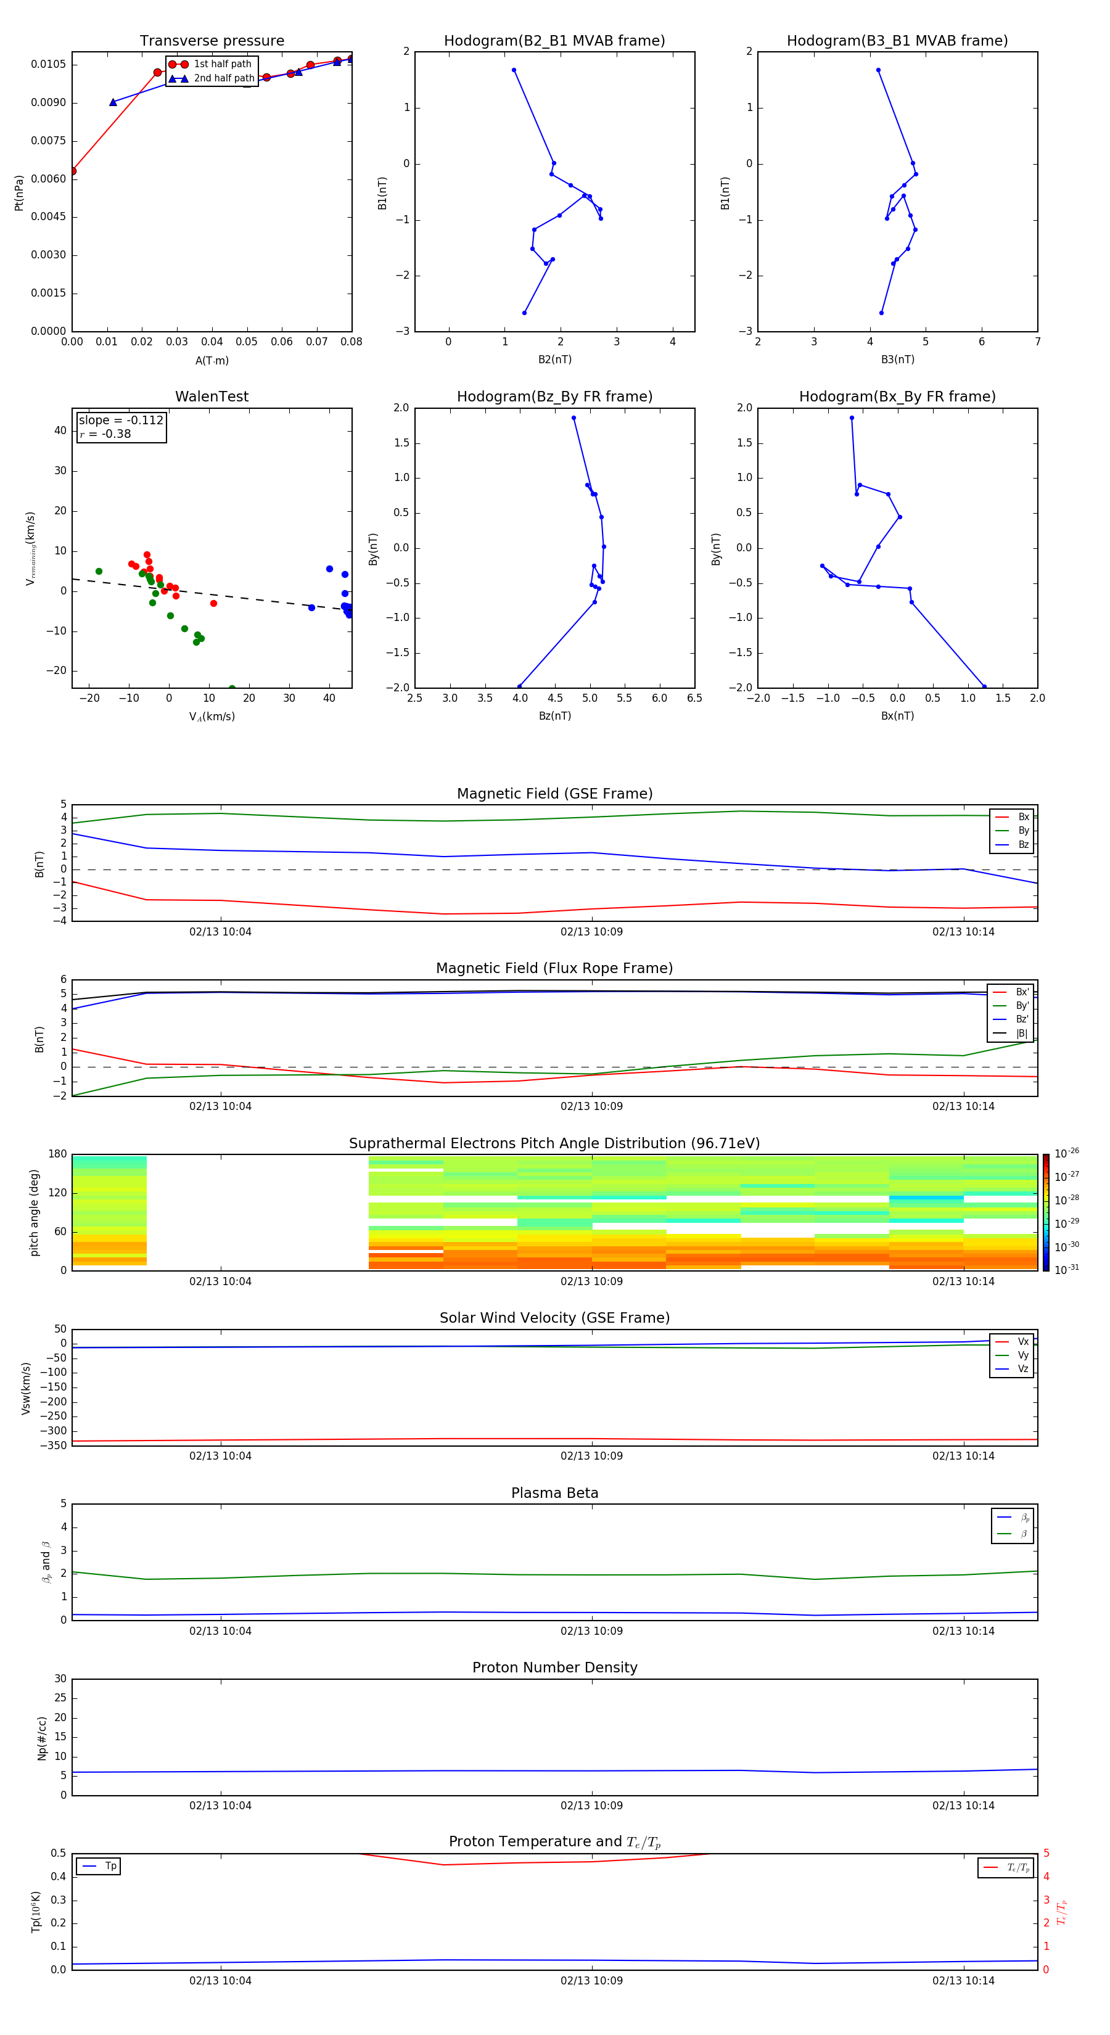This screenshot has height=2035, width=1110.
Task: Click the 'A(T·m)' x-axis label
Action: point(212,360)
